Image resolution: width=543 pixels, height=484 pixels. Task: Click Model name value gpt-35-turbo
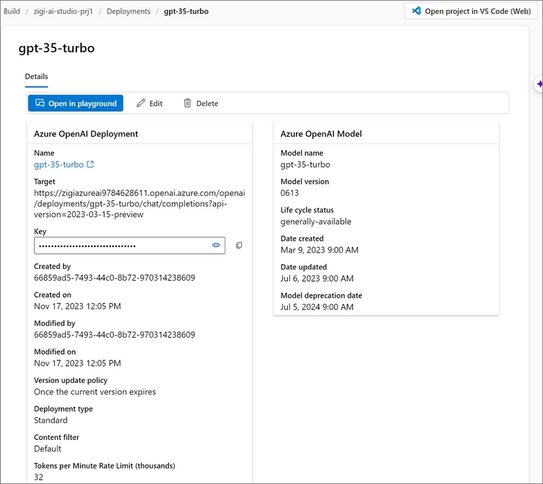[x=305, y=164]
